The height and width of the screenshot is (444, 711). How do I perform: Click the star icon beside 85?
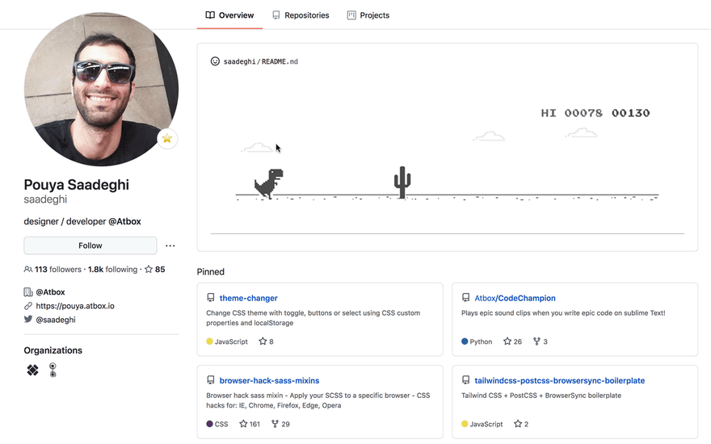tap(149, 269)
